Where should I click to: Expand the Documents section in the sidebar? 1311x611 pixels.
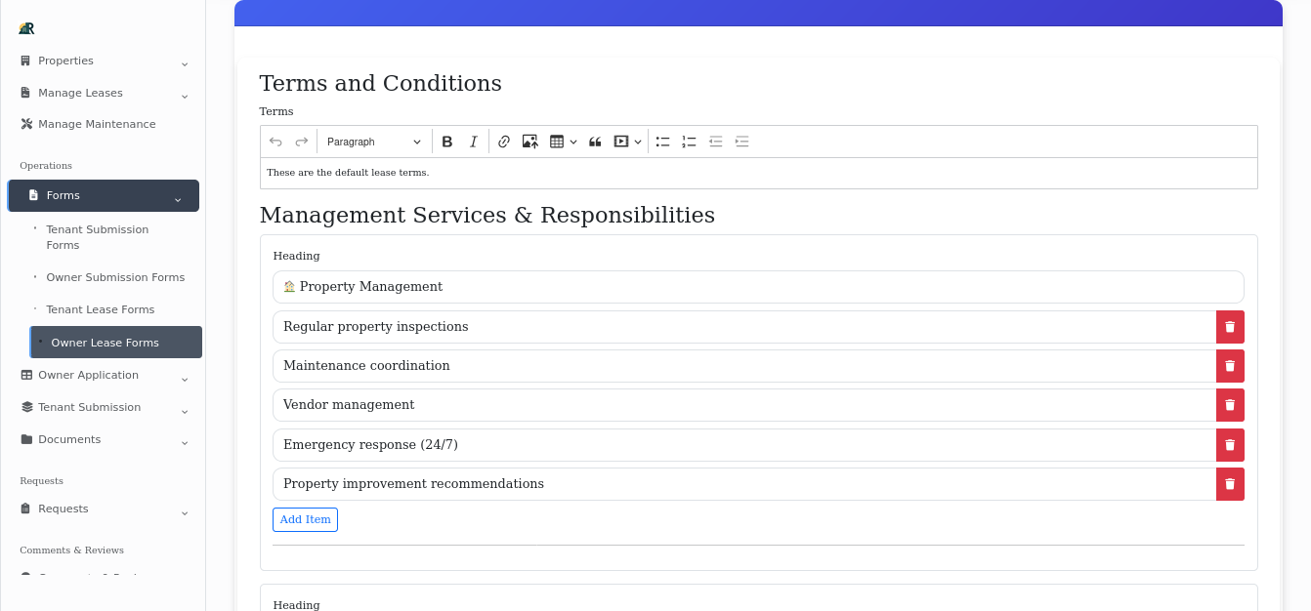click(103, 439)
